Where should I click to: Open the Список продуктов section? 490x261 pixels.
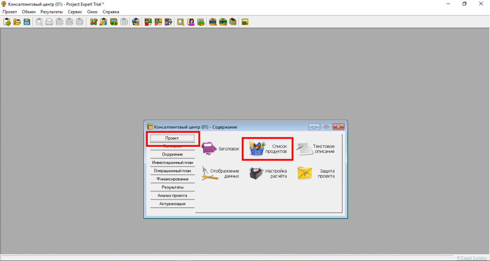click(x=267, y=149)
